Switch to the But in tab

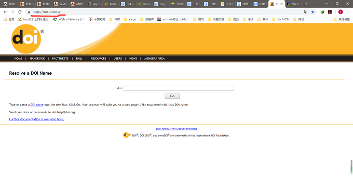(x=127, y=4)
